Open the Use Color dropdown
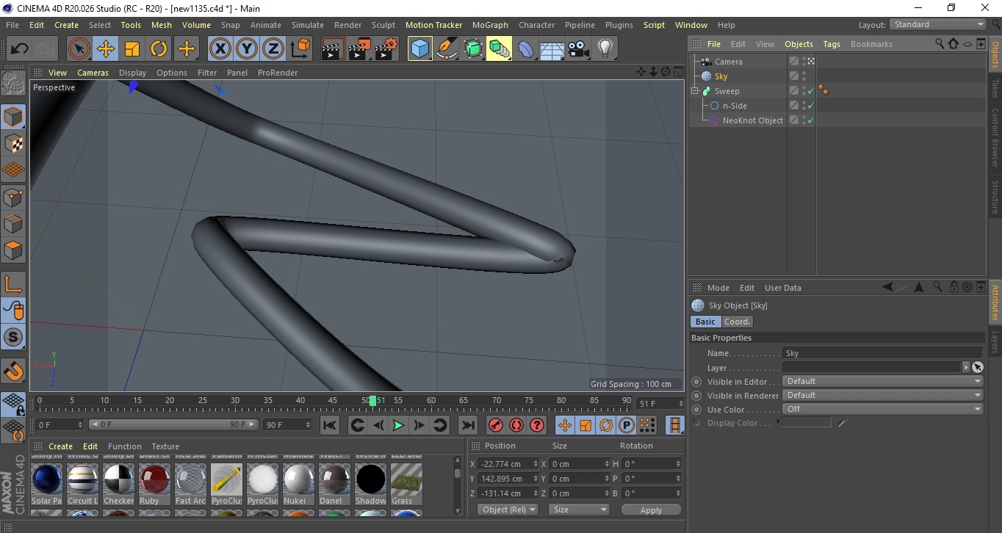 click(883, 409)
